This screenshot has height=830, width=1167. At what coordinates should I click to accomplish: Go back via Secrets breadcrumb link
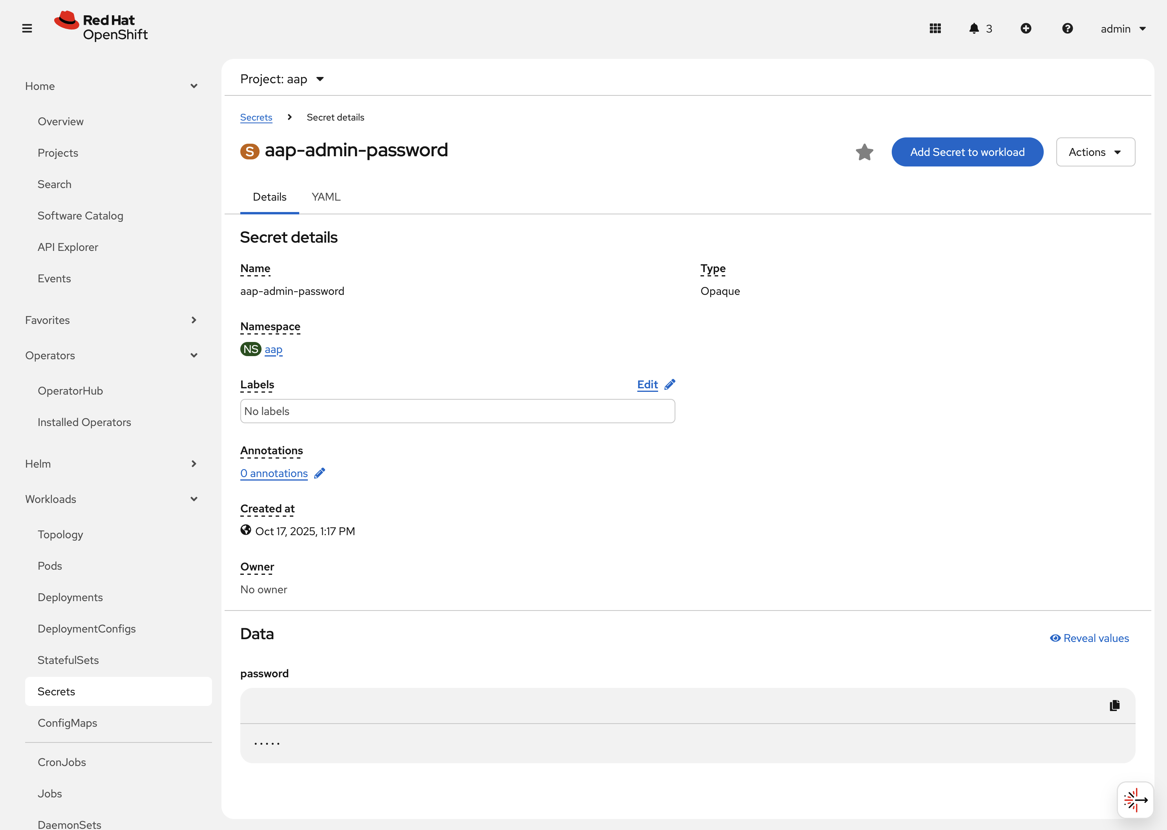[x=256, y=117]
